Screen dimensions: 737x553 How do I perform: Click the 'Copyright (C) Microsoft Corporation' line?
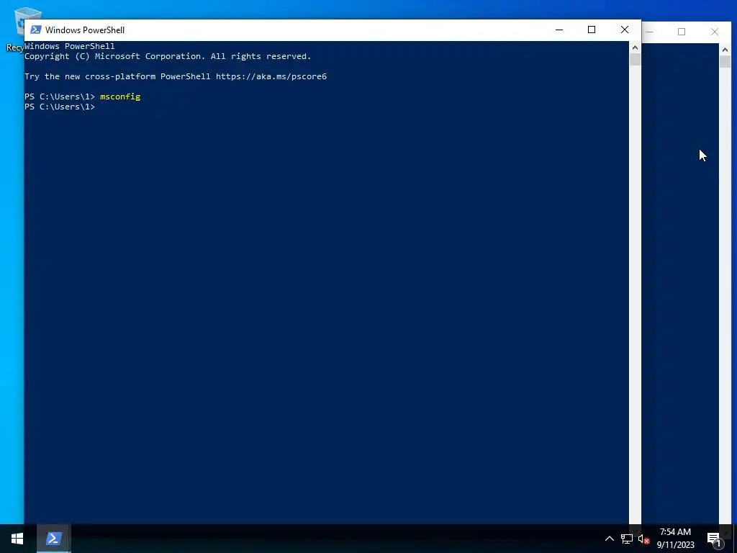tap(168, 56)
